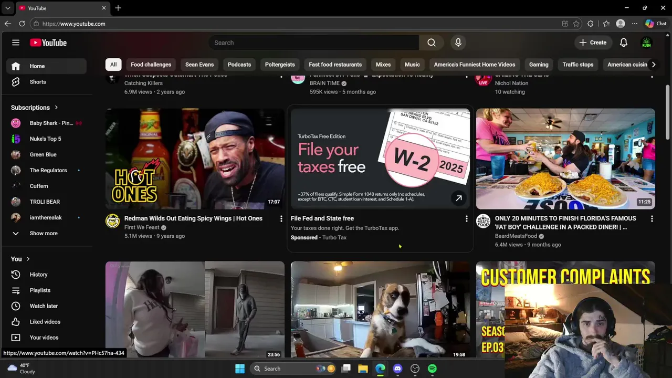The width and height of the screenshot is (672, 378).
Task: Search with your voice microphone icon
Action: coord(458,43)
